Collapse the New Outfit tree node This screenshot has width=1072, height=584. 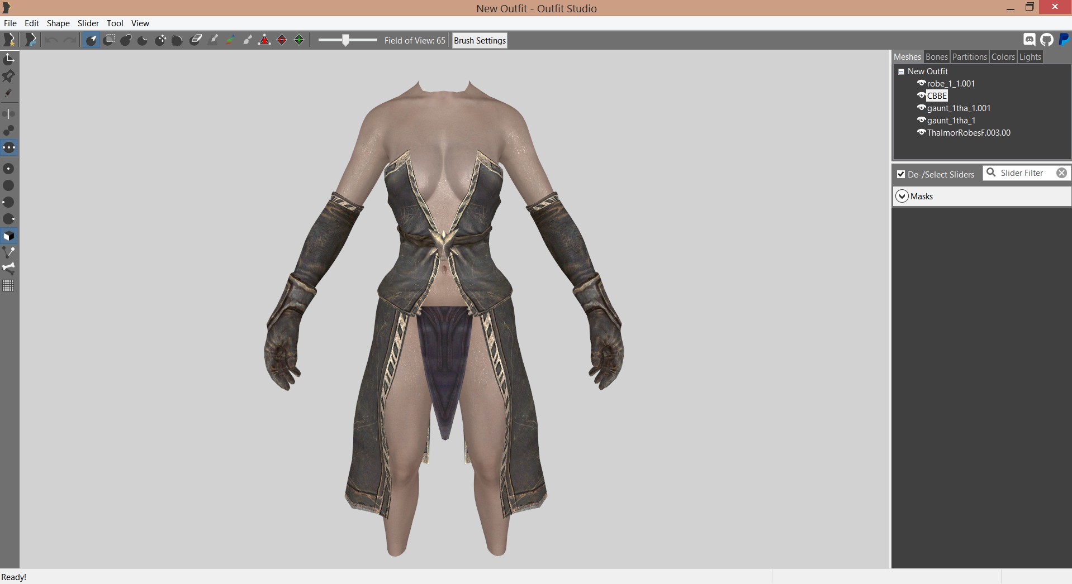click(x=901, y=71)
